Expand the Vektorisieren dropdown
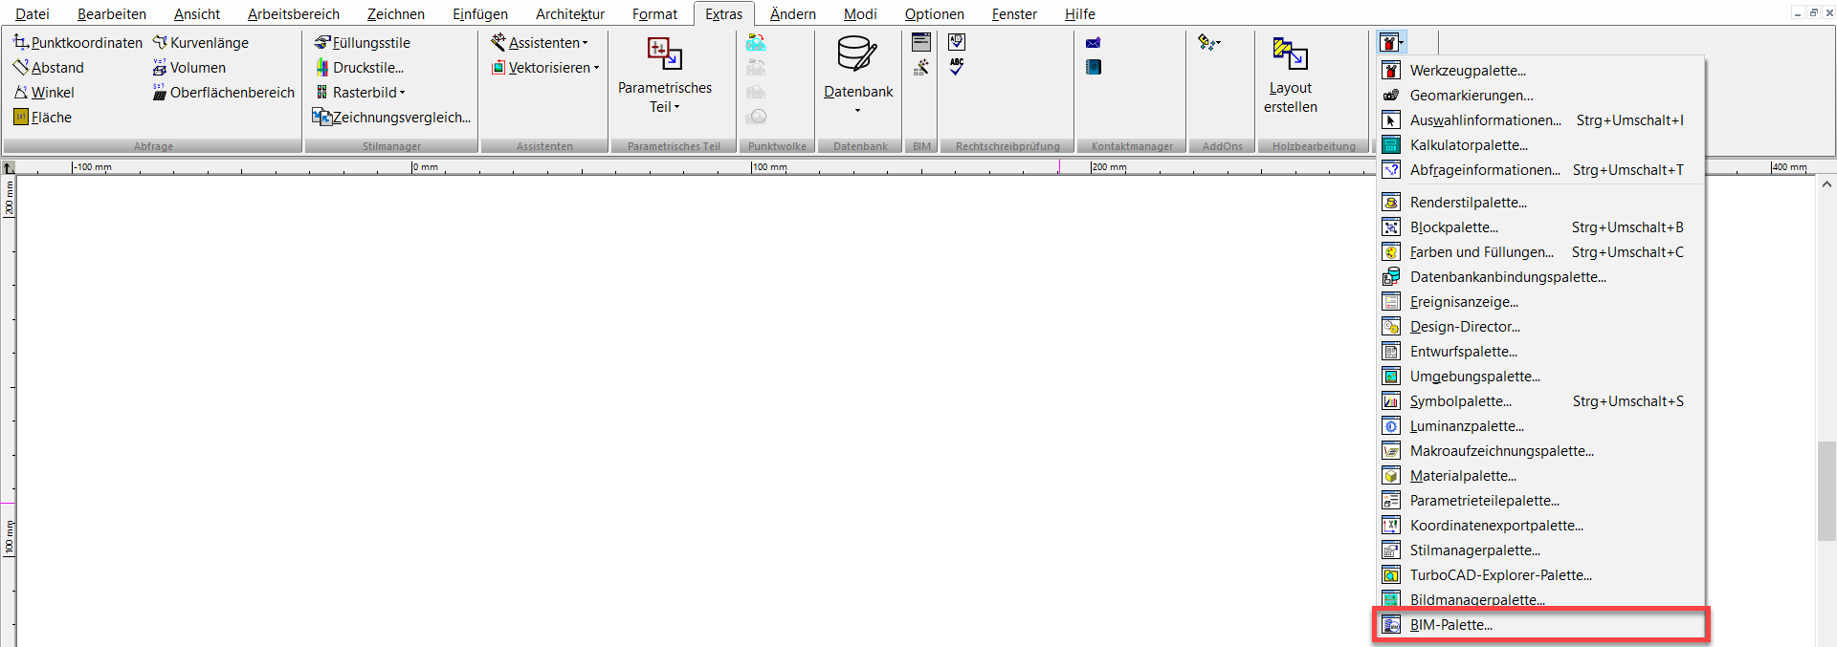Screen dimensions: 1837x647 (x=545, y=68)
